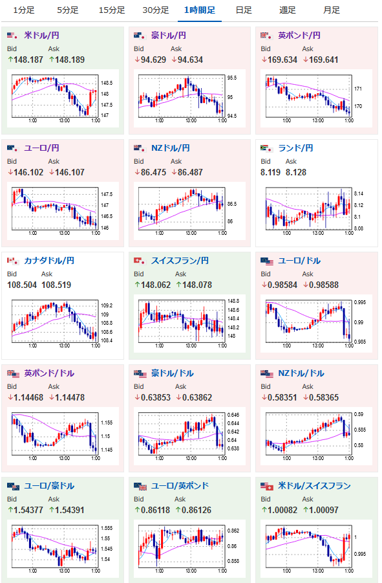This screenshot has width=382, height=583.
Task: Click the UK/Japan flag icon beside 英ポンド/円
Action: [266, 36]
